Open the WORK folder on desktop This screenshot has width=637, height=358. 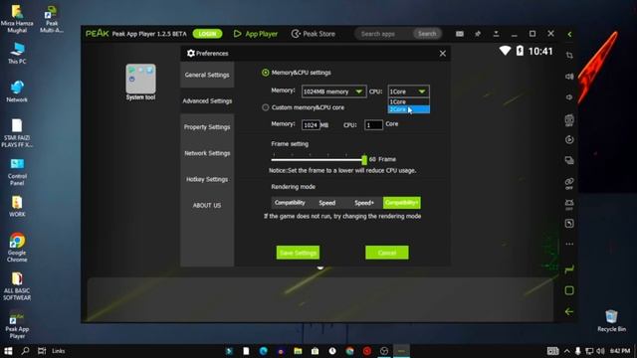pyautogui.click(x=17, y=206)
